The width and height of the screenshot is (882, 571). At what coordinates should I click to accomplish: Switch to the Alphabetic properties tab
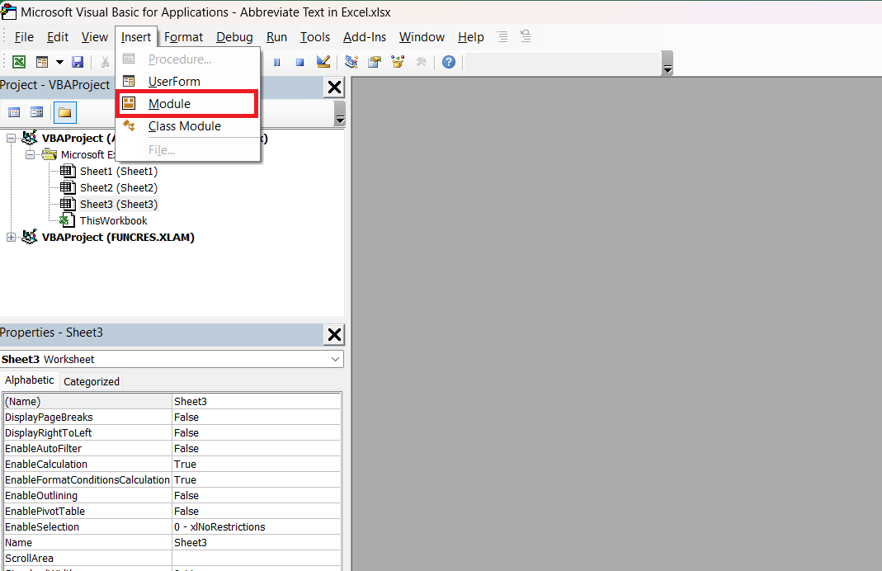pos(29,380)
